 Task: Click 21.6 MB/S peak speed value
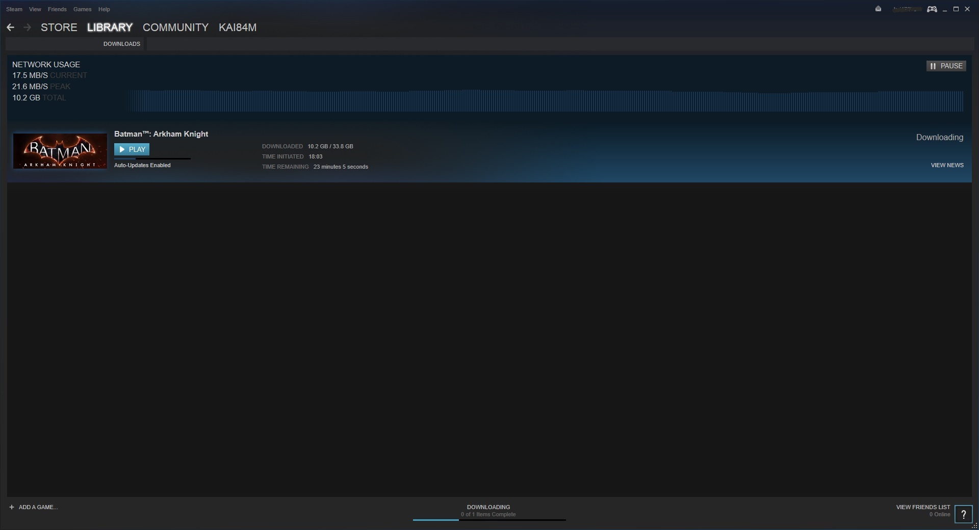click(30, 87)
